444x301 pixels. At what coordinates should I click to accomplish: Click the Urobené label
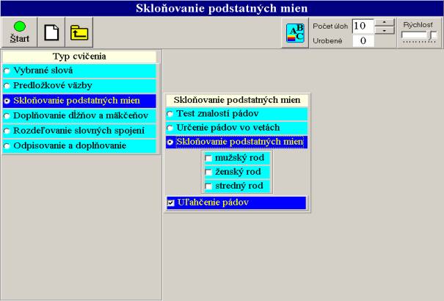tap(327, 41)
